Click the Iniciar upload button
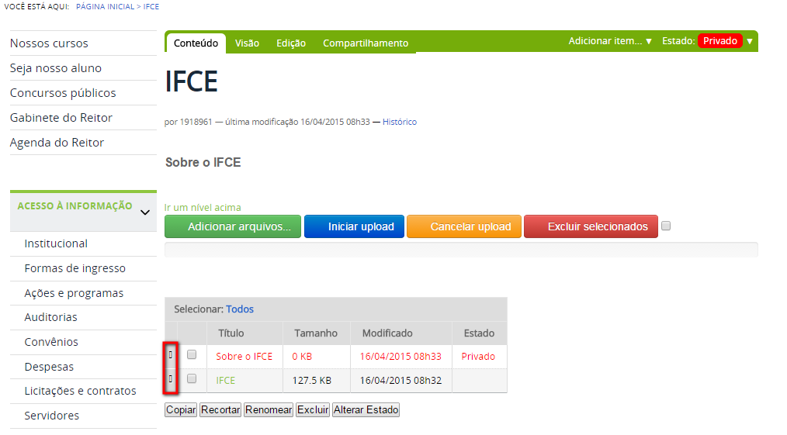The width and height of the screenshot is (787, 435). [355, 226]
